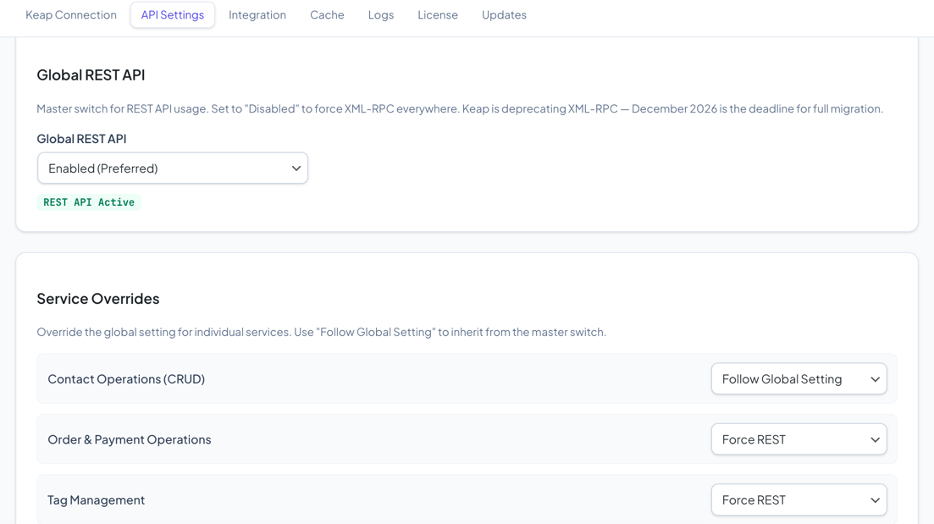The image size is (934, 524).
Task: Select the currently active API Settings tab
Action: (x=172, y=14)
